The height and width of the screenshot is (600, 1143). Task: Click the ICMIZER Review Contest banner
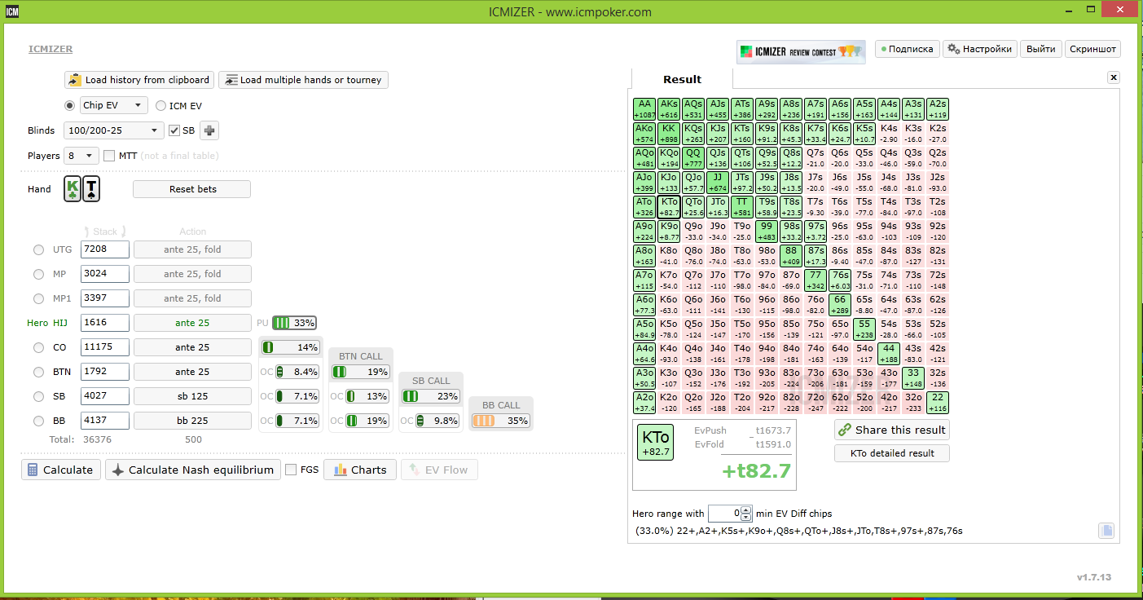pos(801,52)
